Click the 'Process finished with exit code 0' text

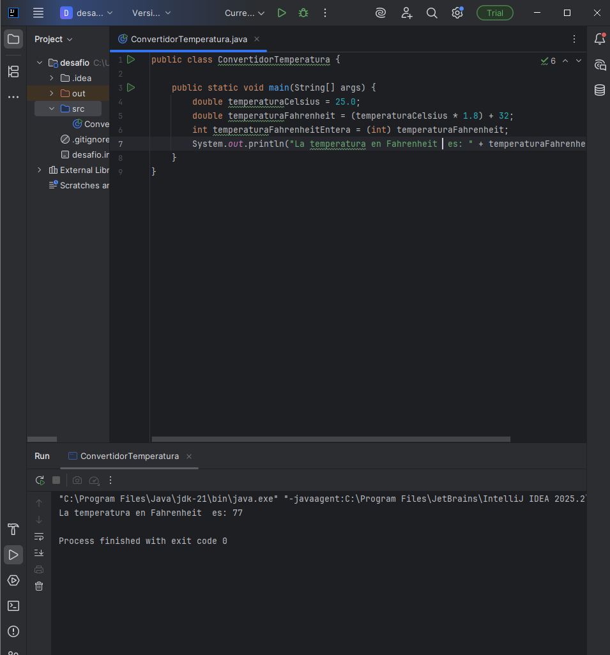(143, 541)
